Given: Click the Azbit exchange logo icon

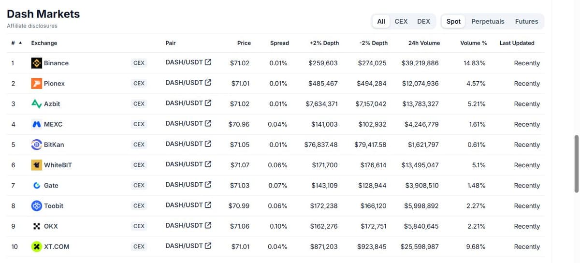Looking at the screenshot, I should [x=36, y=103].
